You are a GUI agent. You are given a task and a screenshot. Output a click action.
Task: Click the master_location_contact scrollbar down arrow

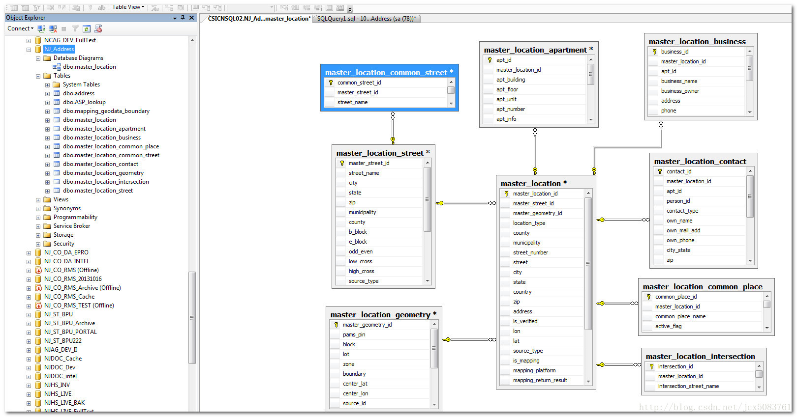pos(750,260)
